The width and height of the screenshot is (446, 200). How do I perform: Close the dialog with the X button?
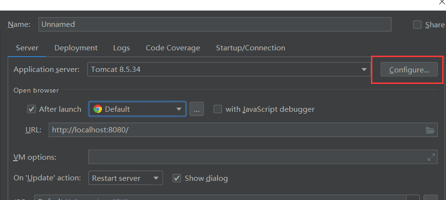point(442,2)
